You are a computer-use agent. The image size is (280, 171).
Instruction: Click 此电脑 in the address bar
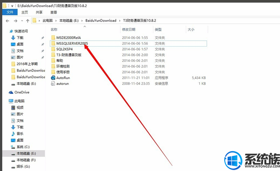(48, 20)
